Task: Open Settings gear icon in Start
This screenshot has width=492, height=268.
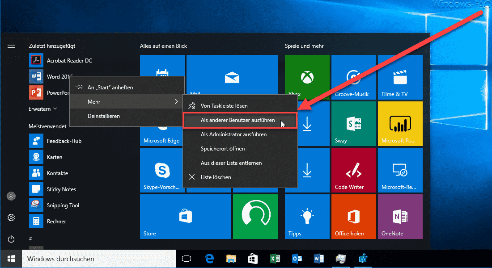Action: click(x=11, y=217)
